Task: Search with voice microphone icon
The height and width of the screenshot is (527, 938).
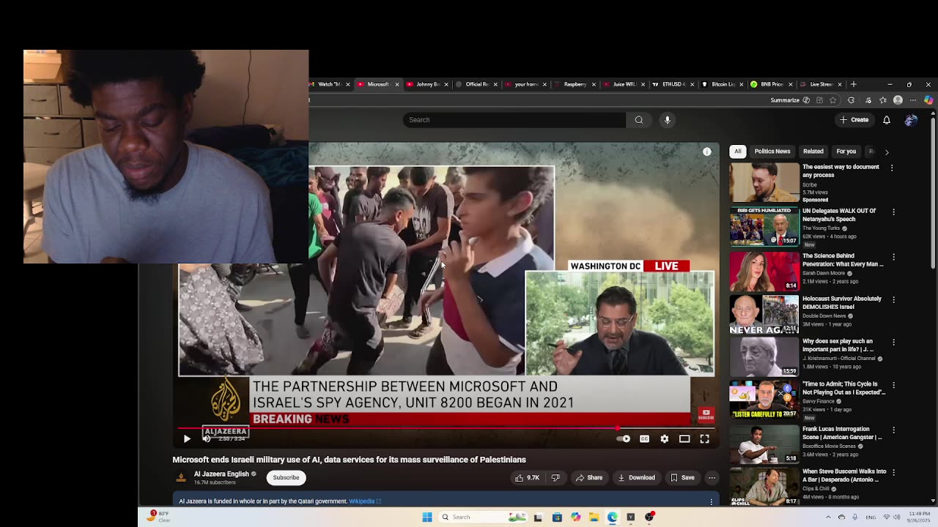Action: coord(667,119)
